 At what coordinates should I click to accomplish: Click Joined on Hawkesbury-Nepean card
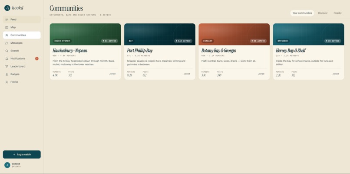[112, 74]
